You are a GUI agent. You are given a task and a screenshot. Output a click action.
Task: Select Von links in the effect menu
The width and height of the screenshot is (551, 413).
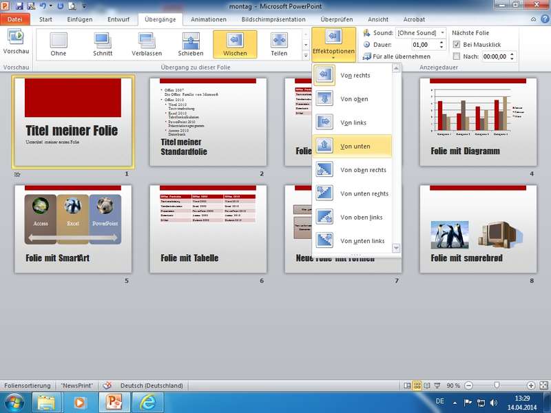(353, 123)
